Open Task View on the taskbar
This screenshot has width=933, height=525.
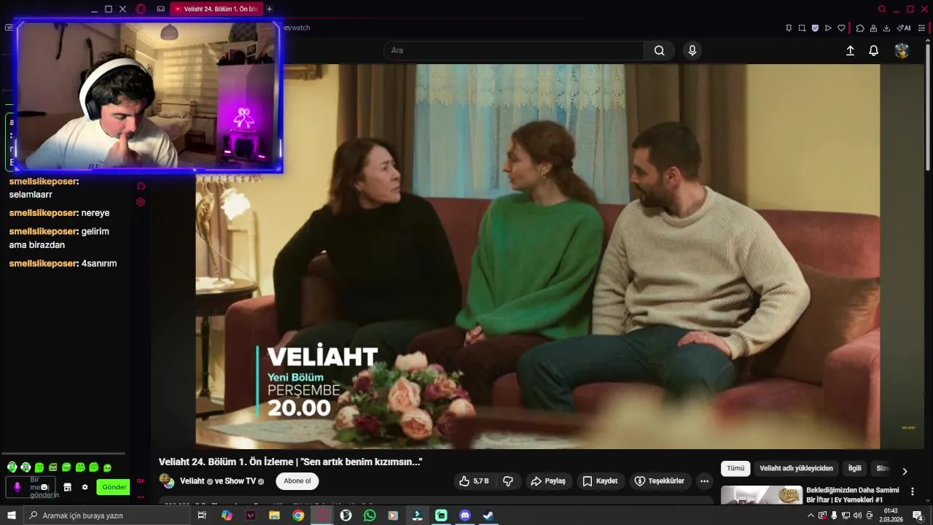202,516
